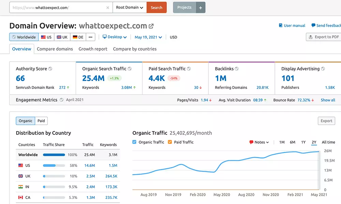Screen dimensions: 341x204
Task: Click the 4.4K paid traffic figure
Action: [157, 78]
